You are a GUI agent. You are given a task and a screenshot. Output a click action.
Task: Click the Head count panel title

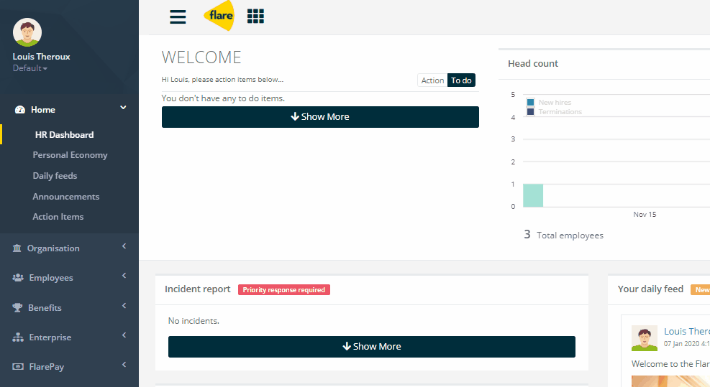533,64
